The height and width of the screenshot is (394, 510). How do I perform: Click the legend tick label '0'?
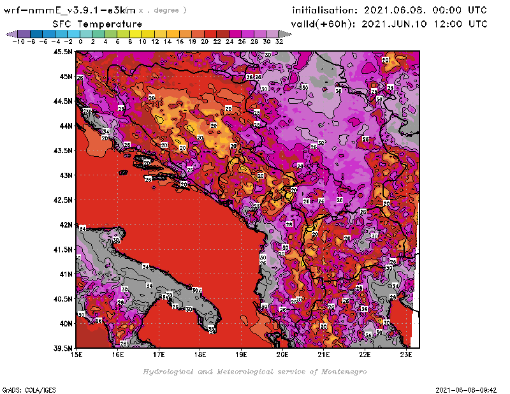[80, 41]
